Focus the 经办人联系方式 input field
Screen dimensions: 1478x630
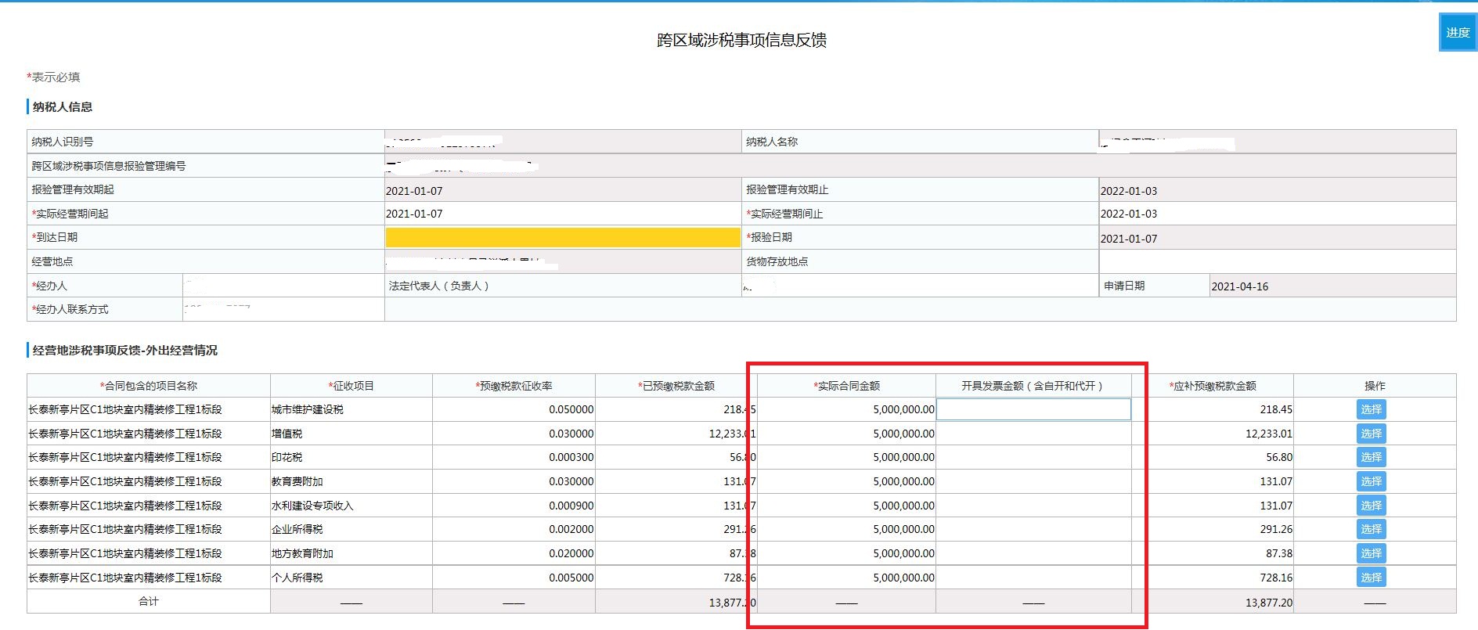pos(283,309)
